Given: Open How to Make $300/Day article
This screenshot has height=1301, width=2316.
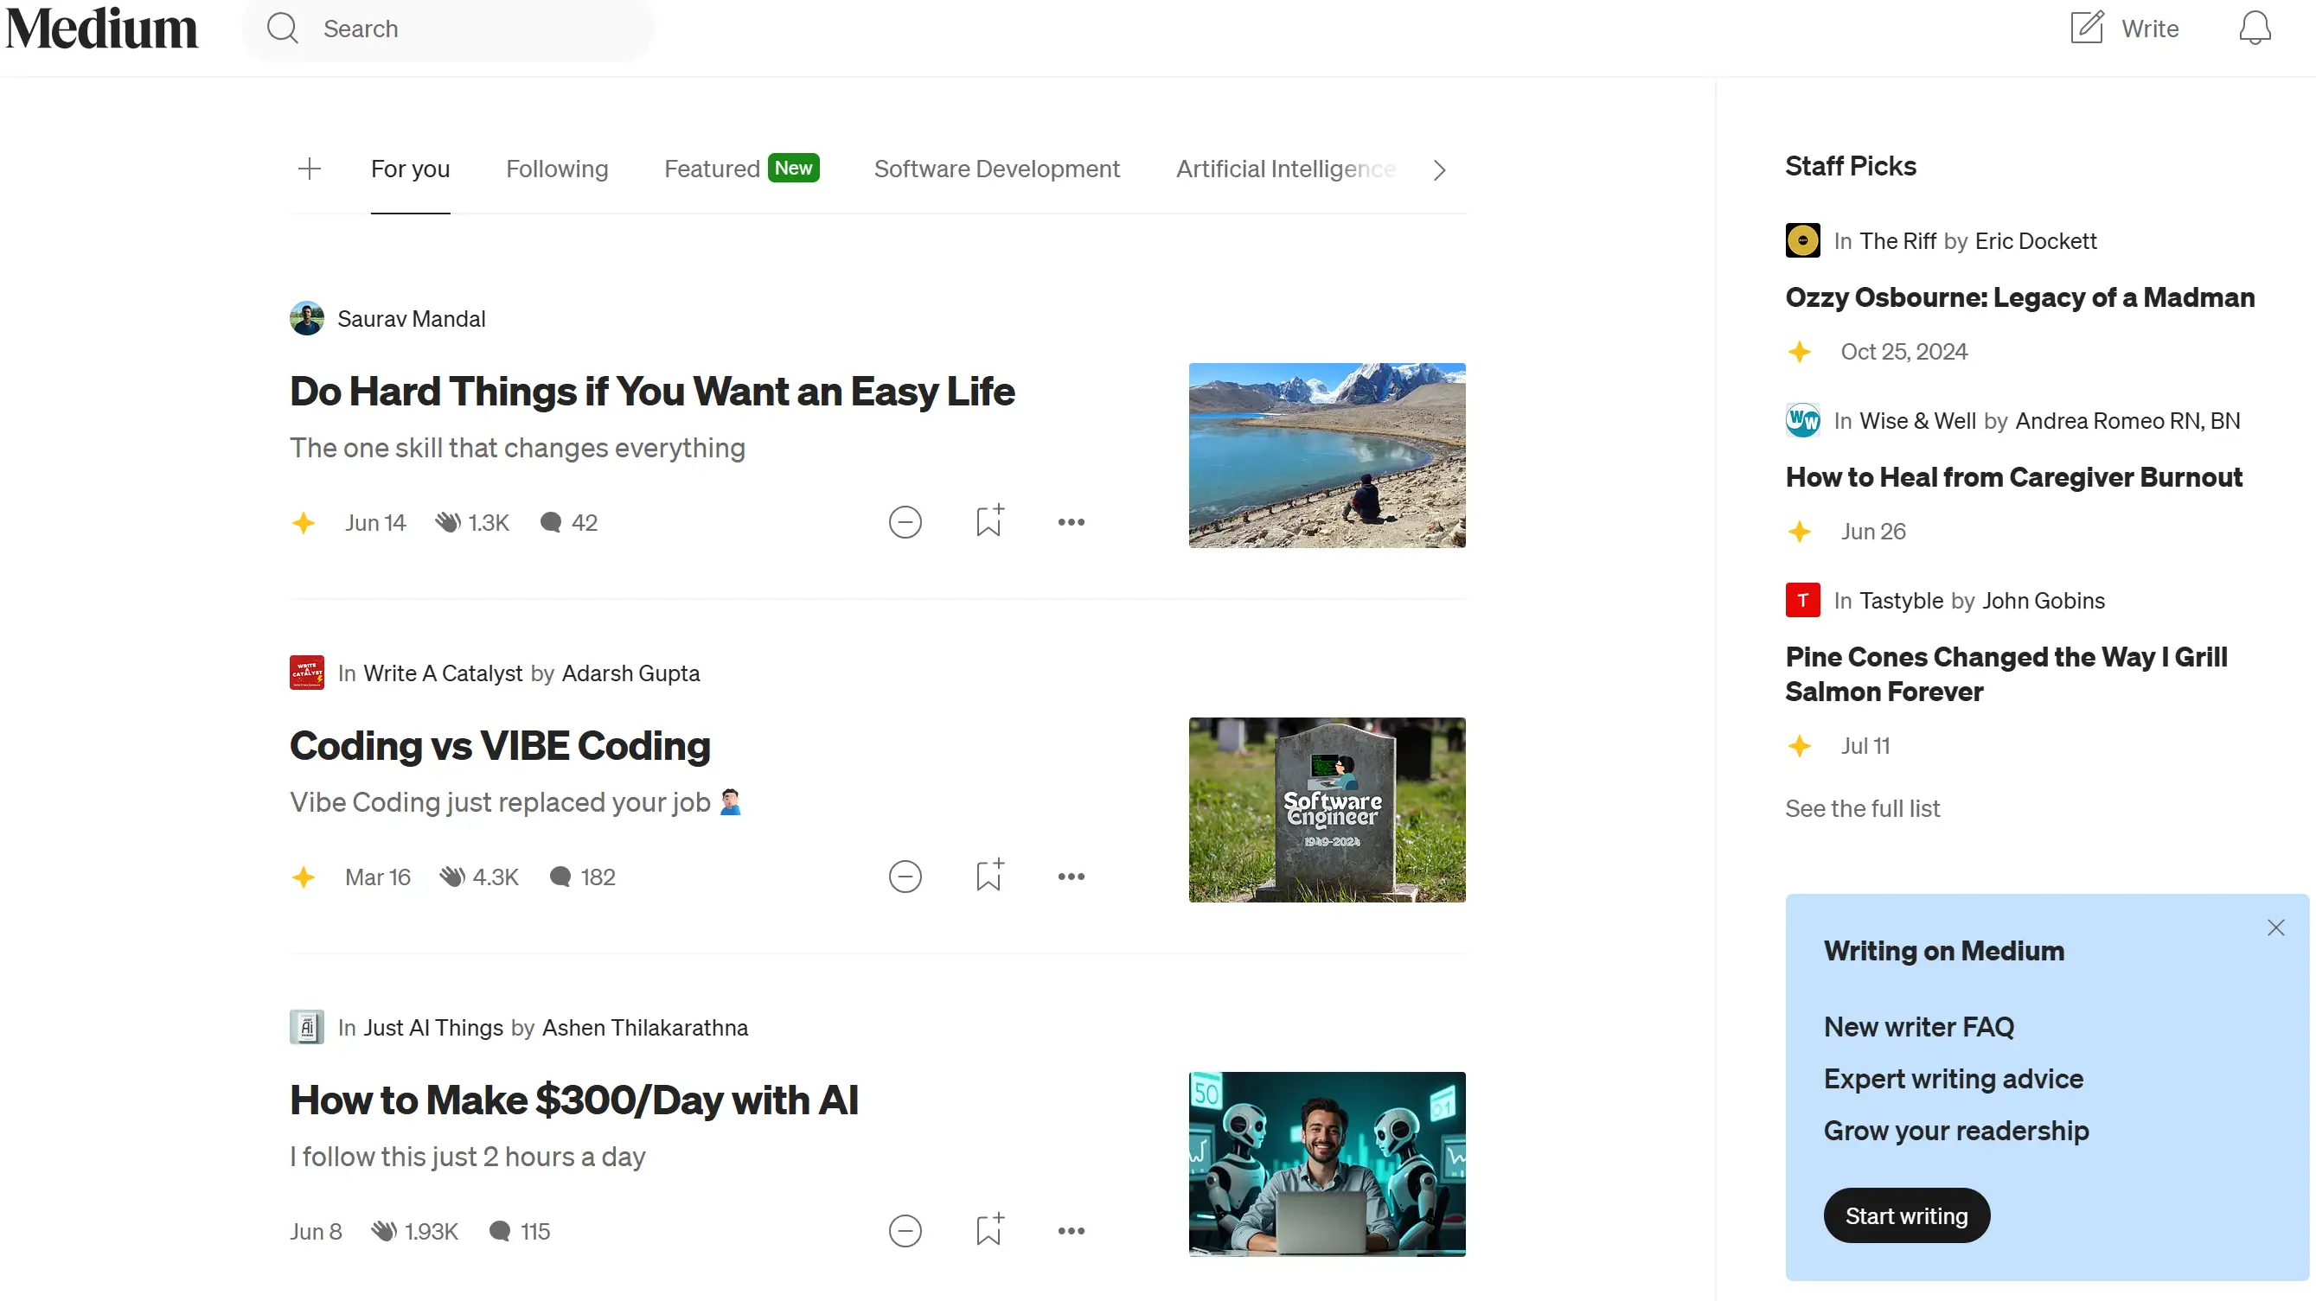Looking at the screenshot, I should tap(573, 1100).
